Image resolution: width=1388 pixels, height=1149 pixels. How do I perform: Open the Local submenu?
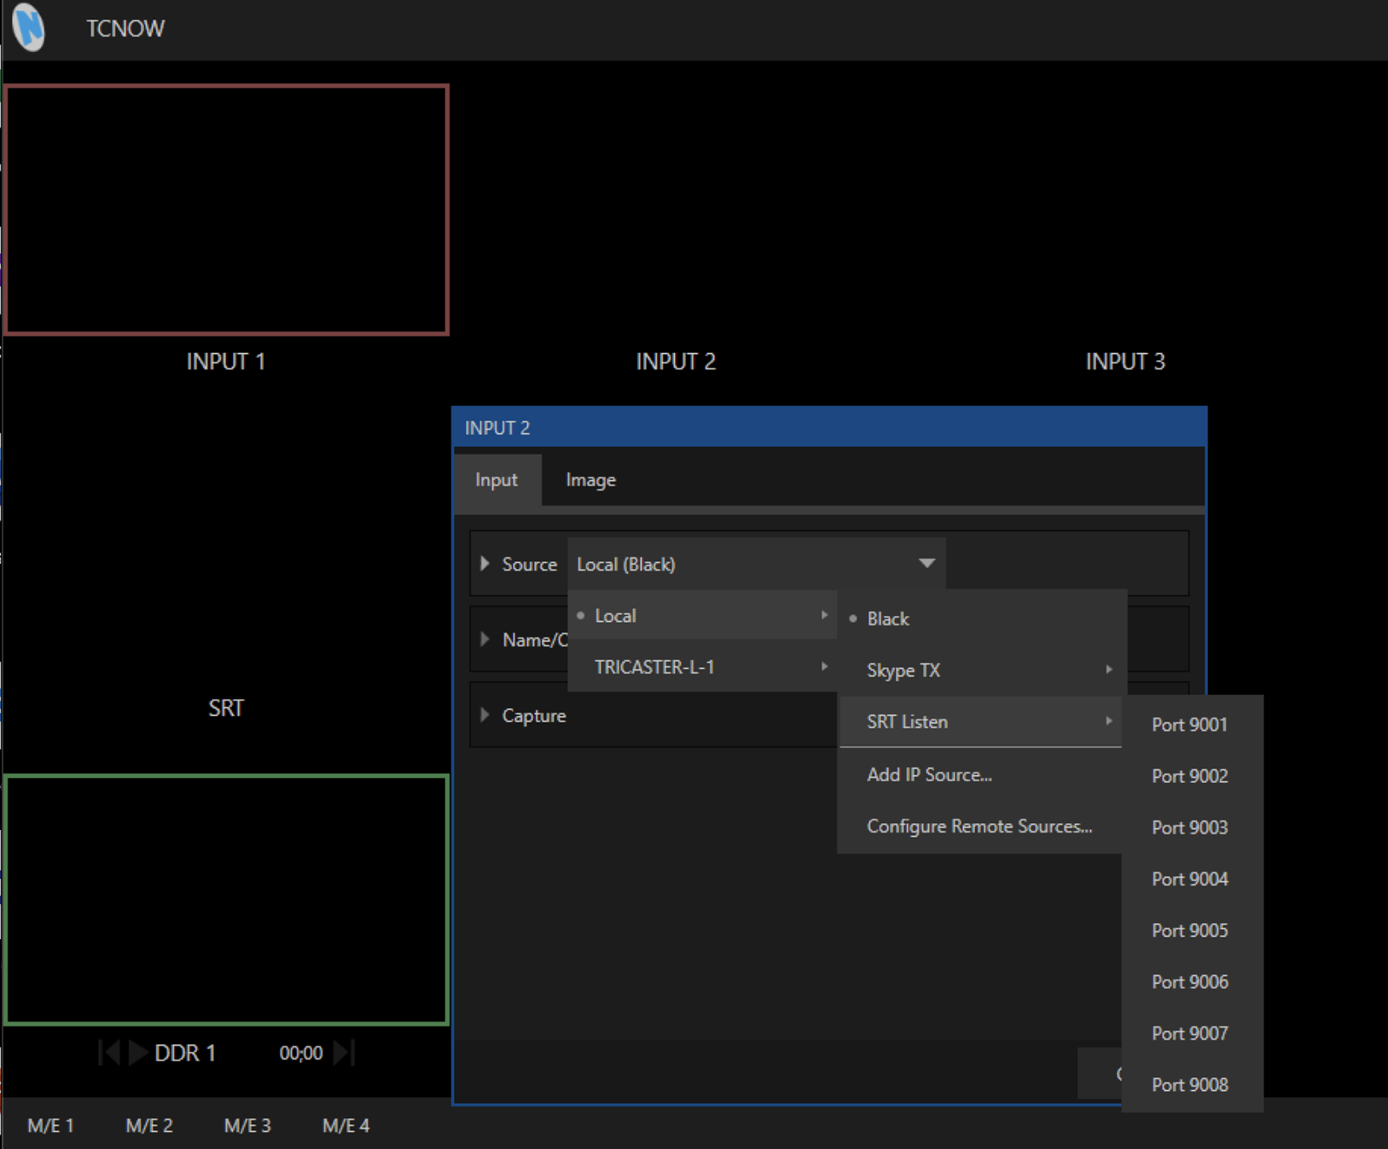click(x=702, y=615)
